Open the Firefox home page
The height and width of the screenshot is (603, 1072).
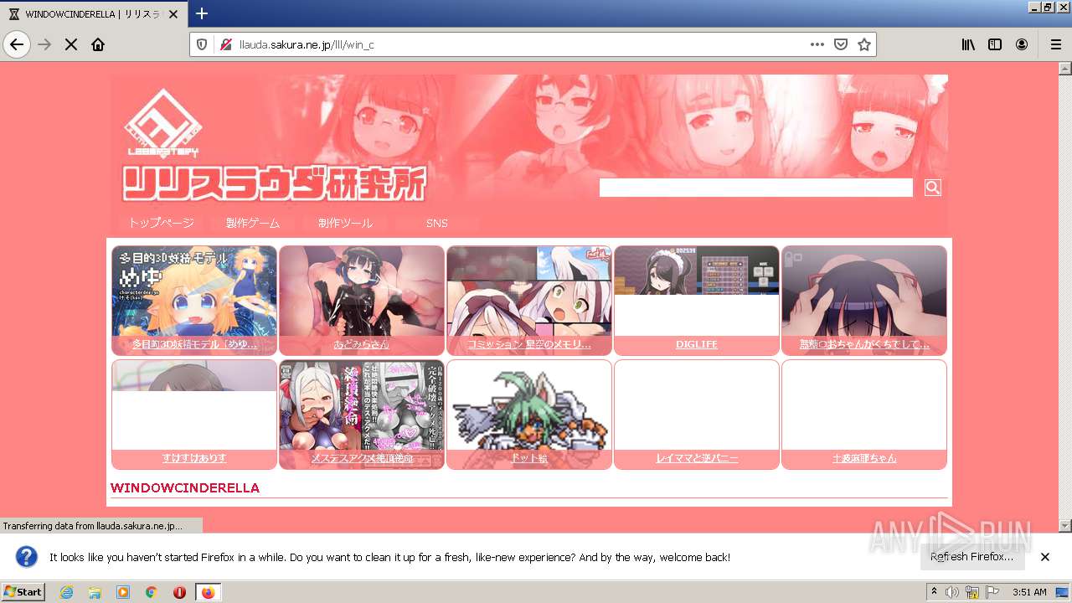click(x=98, y=44)
